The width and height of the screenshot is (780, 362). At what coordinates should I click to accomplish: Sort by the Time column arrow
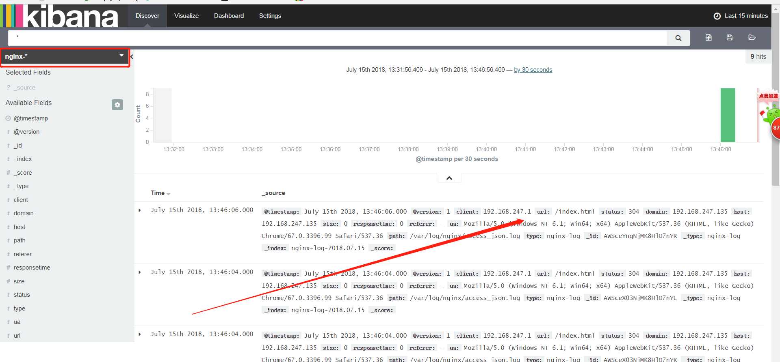tap(168, 194)
